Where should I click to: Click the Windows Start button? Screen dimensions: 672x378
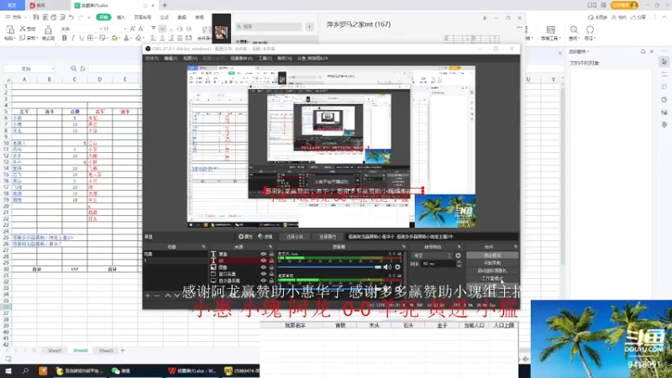pos(8,370)
